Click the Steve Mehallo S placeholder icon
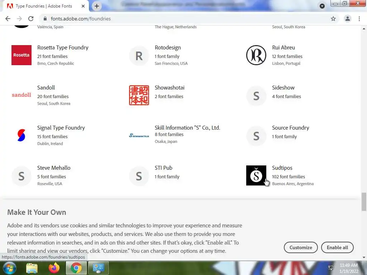Image resolution: width=367 pixels, height=275 pixels. click(x=22, y=176)
